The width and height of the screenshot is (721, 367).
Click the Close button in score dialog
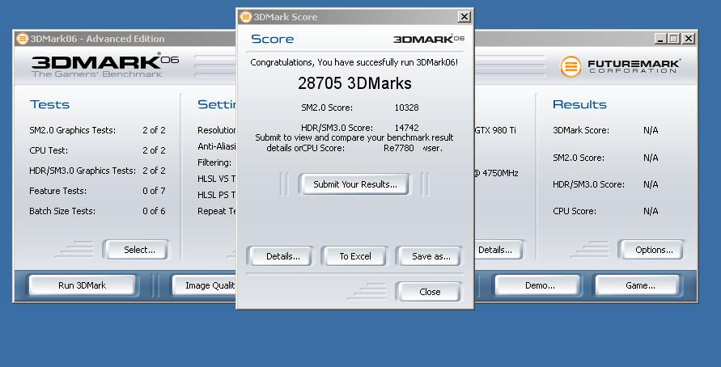point(430,292)
